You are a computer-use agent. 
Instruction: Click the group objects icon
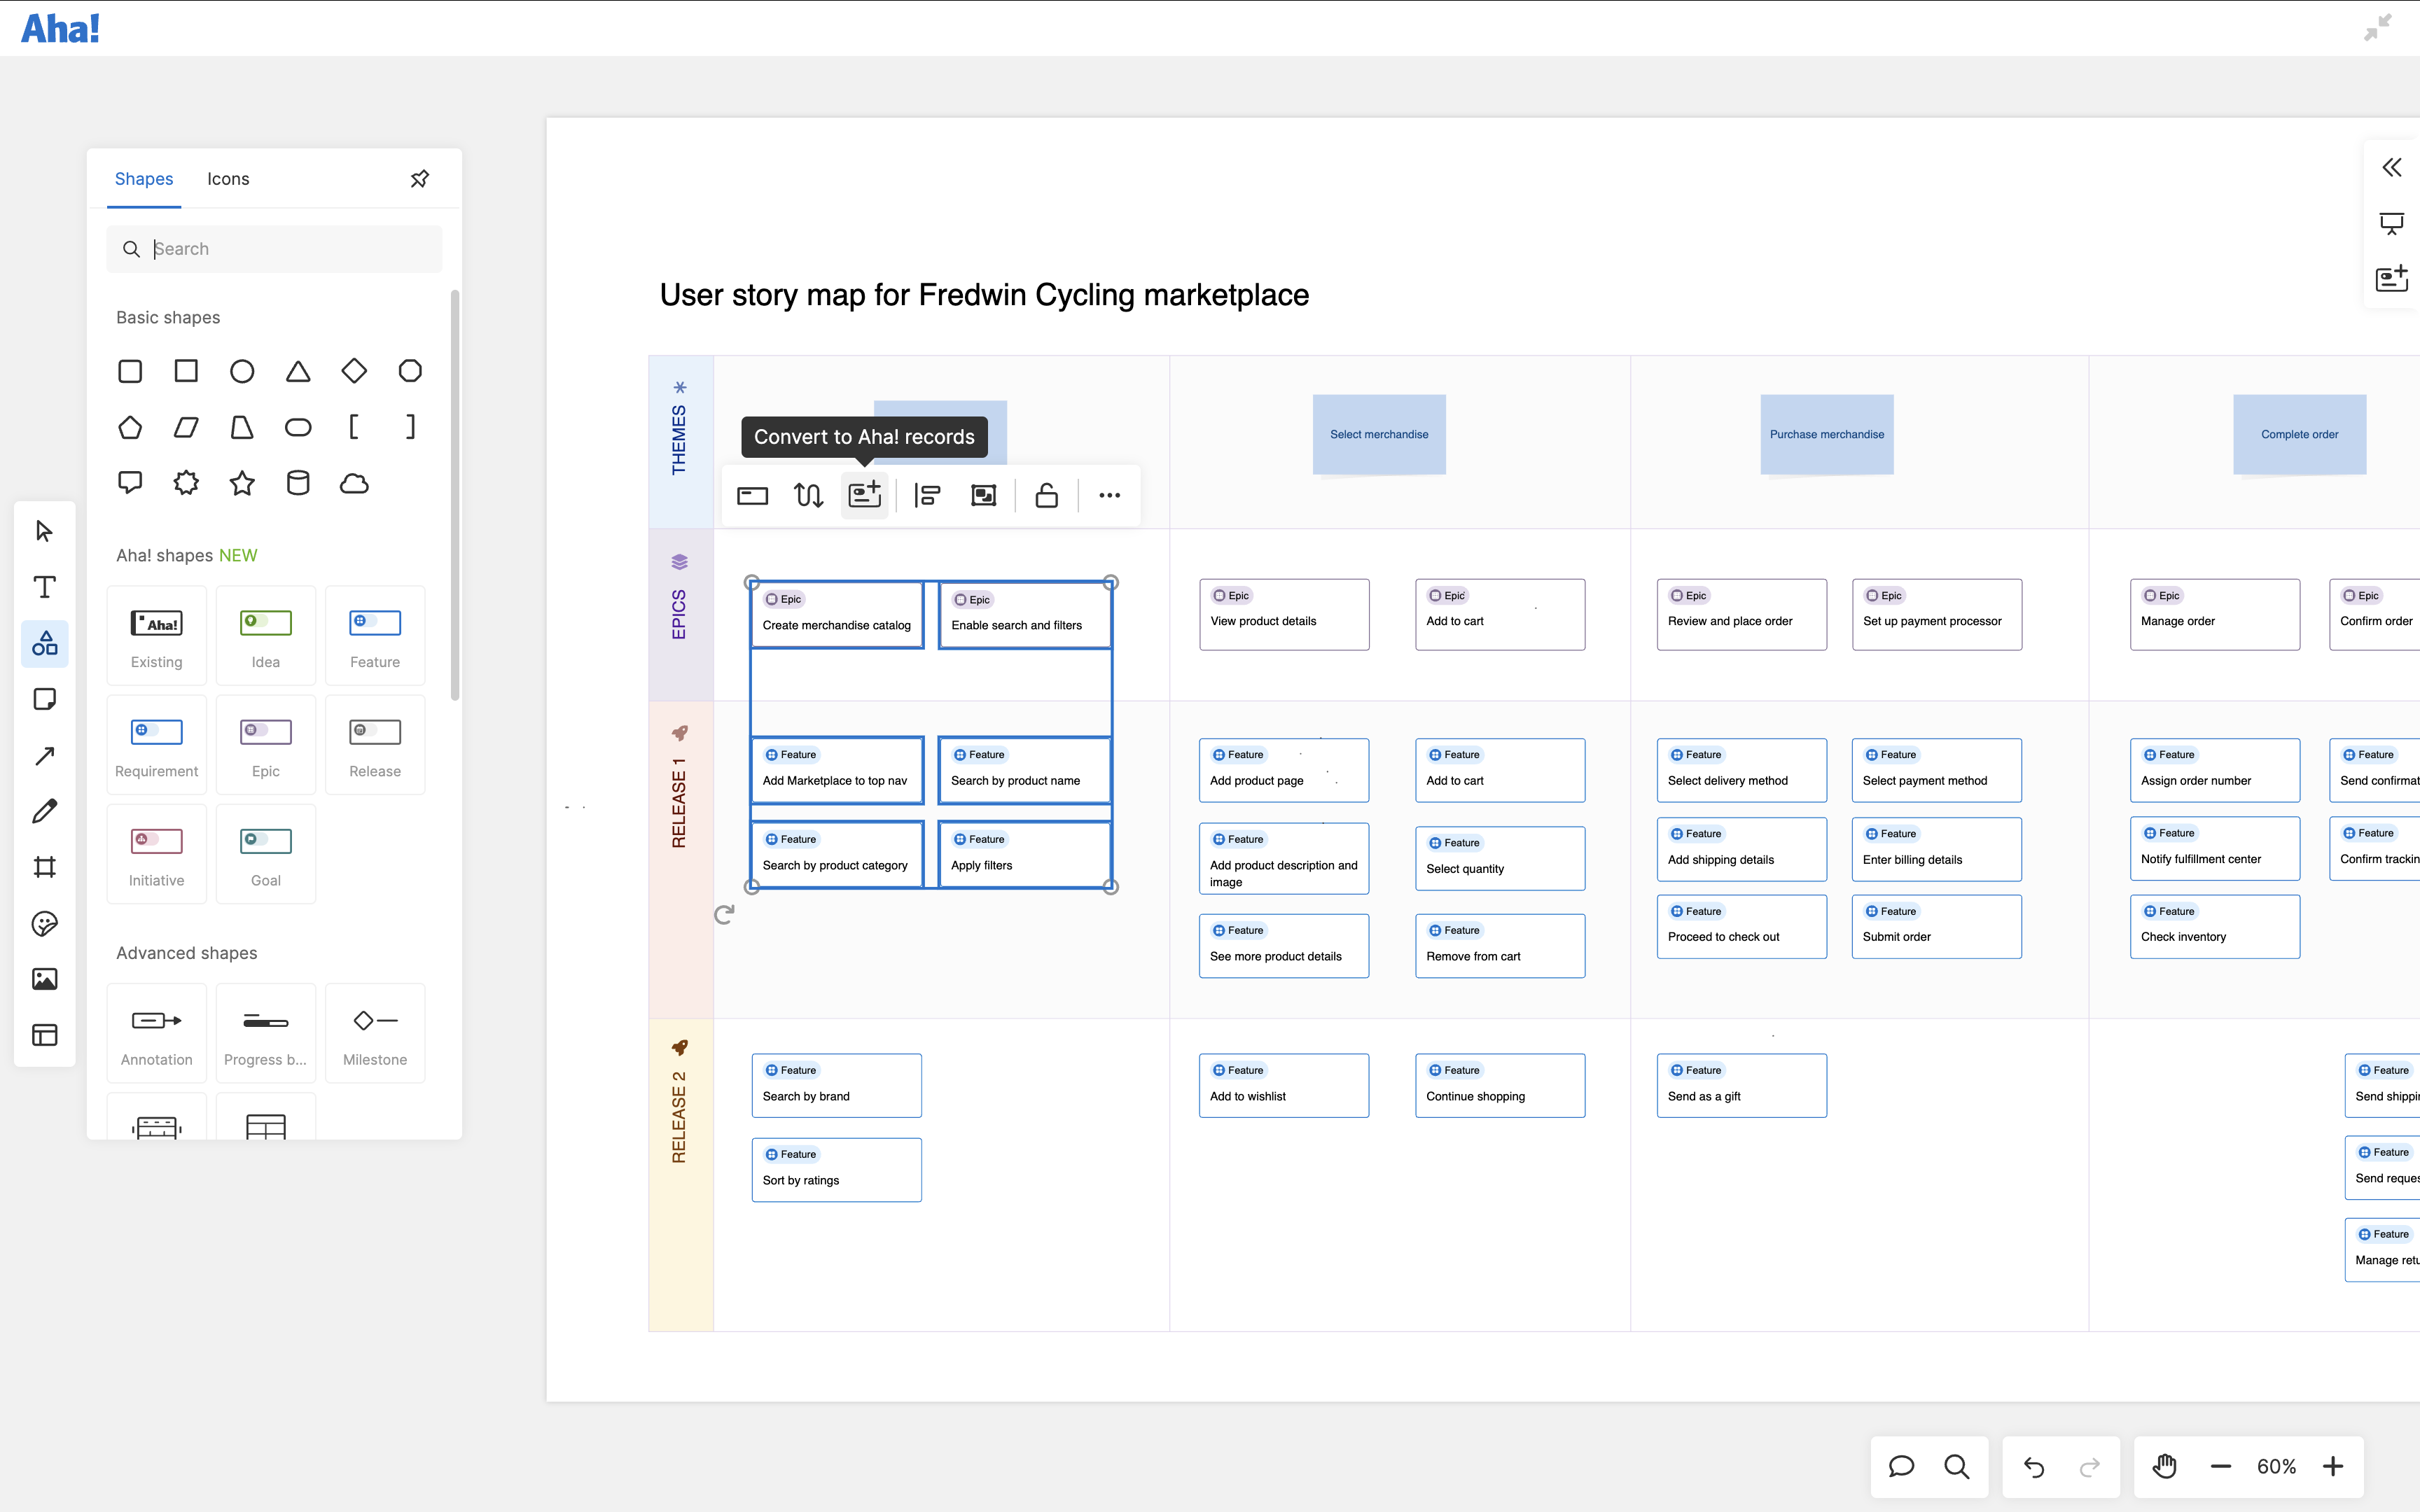click(983, 495)
